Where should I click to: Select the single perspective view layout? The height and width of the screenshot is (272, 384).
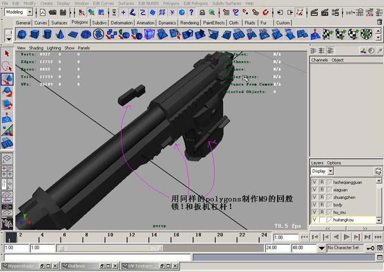coord(7,158)
